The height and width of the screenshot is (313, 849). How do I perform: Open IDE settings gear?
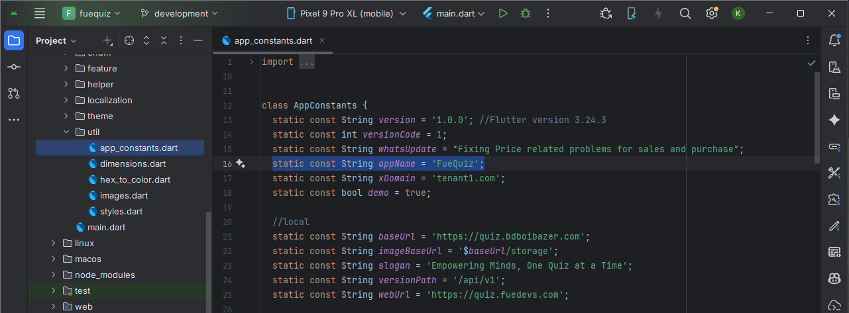(711, 13)
